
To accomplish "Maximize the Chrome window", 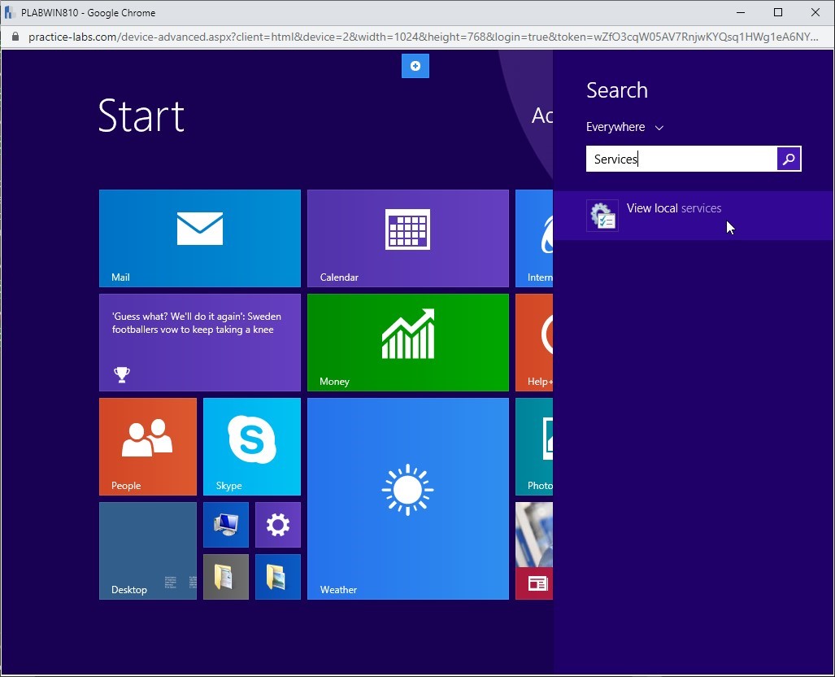I will click(x=778, y=12).
